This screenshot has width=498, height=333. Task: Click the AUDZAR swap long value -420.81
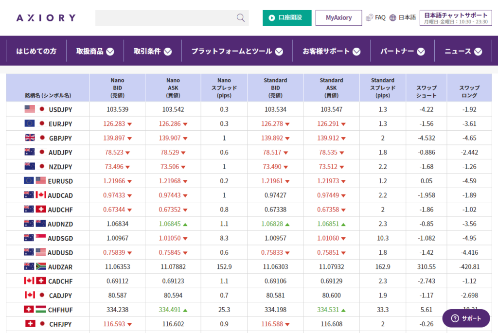click(469, 266)
